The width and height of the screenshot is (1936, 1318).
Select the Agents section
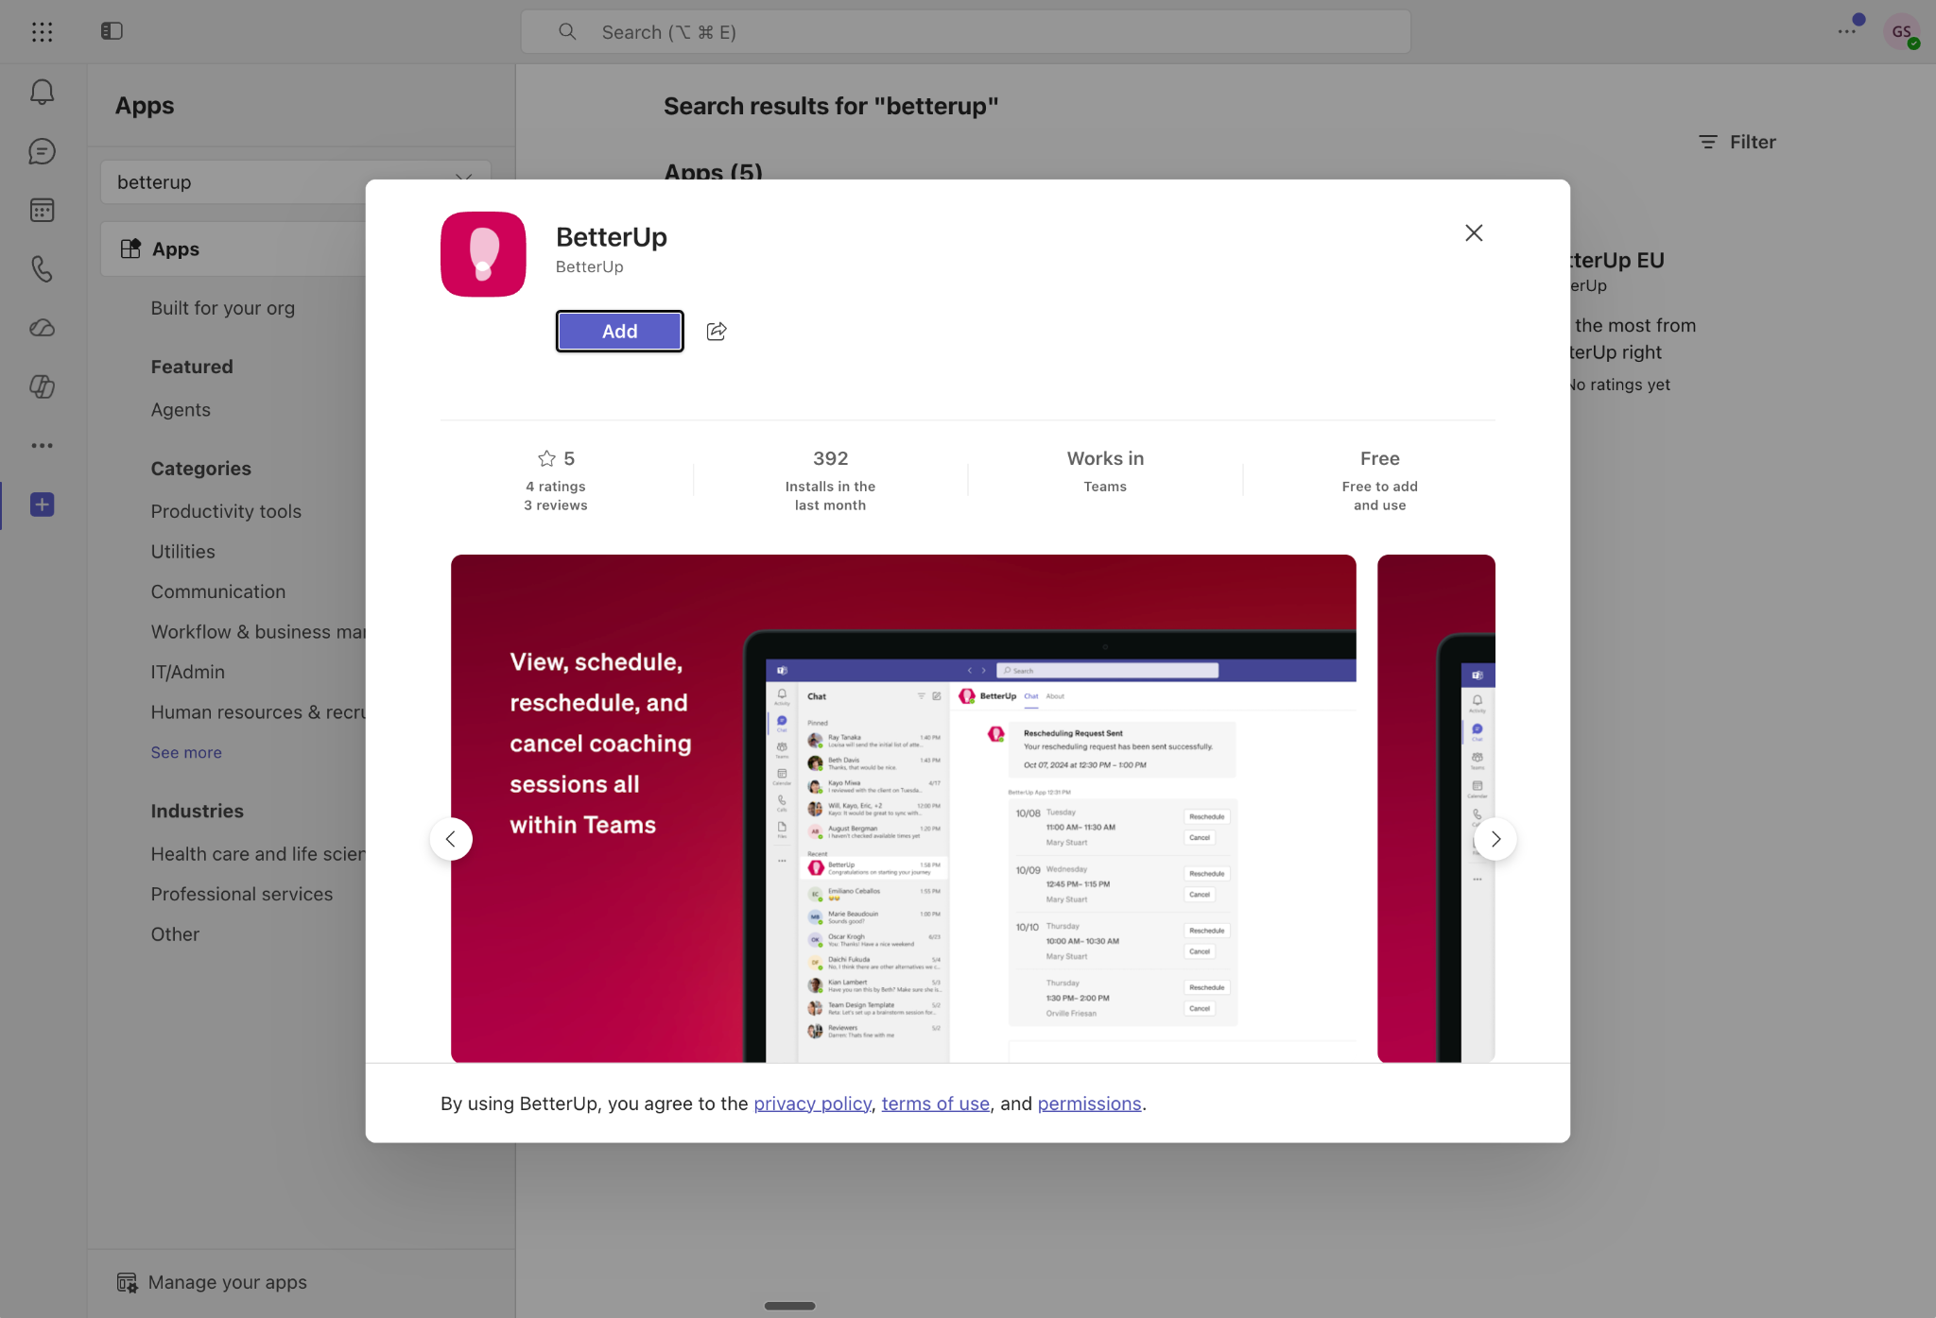[181, 410]
